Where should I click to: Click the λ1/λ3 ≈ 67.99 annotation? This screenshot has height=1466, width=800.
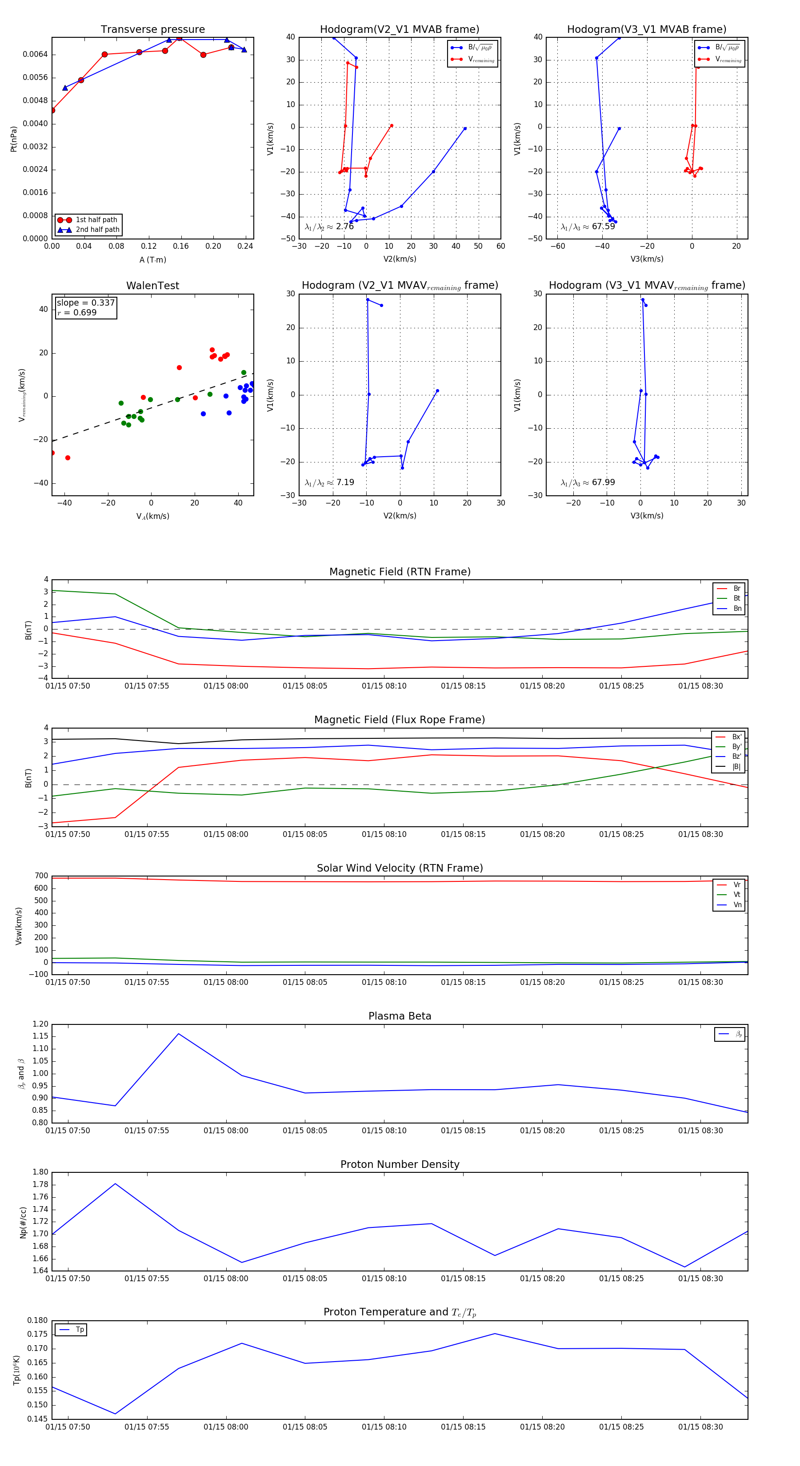pos(588,482)
